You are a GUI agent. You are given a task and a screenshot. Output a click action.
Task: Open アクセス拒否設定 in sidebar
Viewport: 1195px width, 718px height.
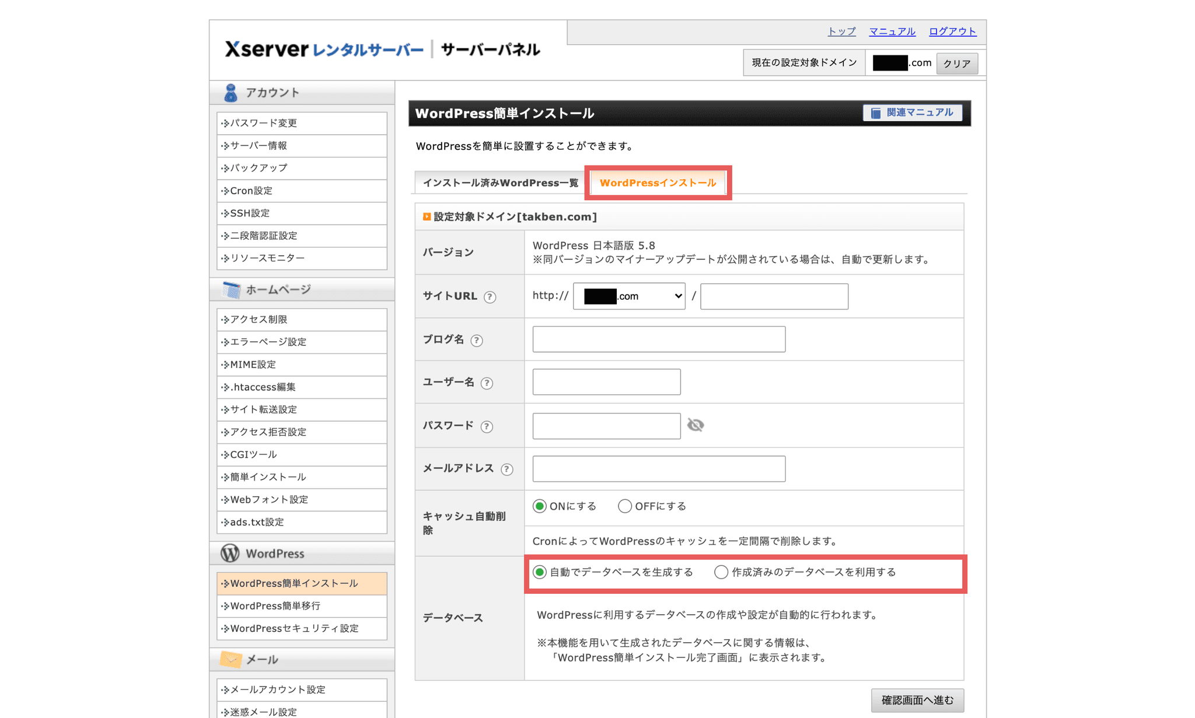tap(302, 432)
